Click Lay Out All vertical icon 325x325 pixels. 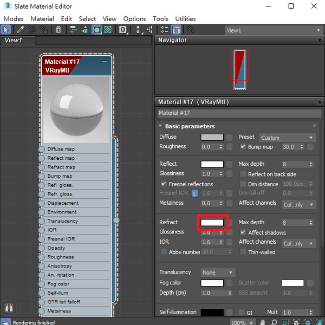(x=139, y=30)
